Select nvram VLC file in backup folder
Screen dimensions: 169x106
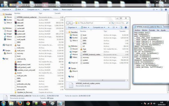point(19,73)
